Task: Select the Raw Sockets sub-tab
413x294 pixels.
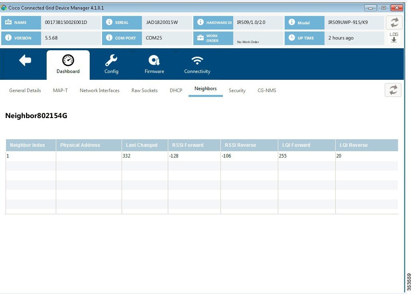Action: coord(144,91)
